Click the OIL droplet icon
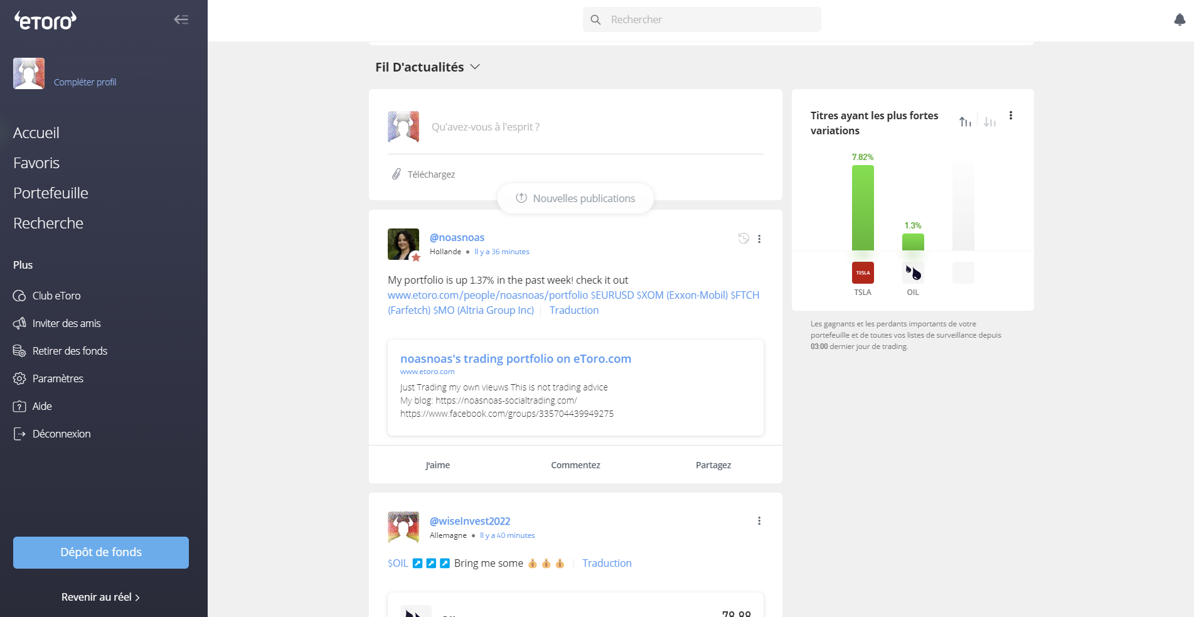This screenshot has width=1194, height=617. point(913,272)
